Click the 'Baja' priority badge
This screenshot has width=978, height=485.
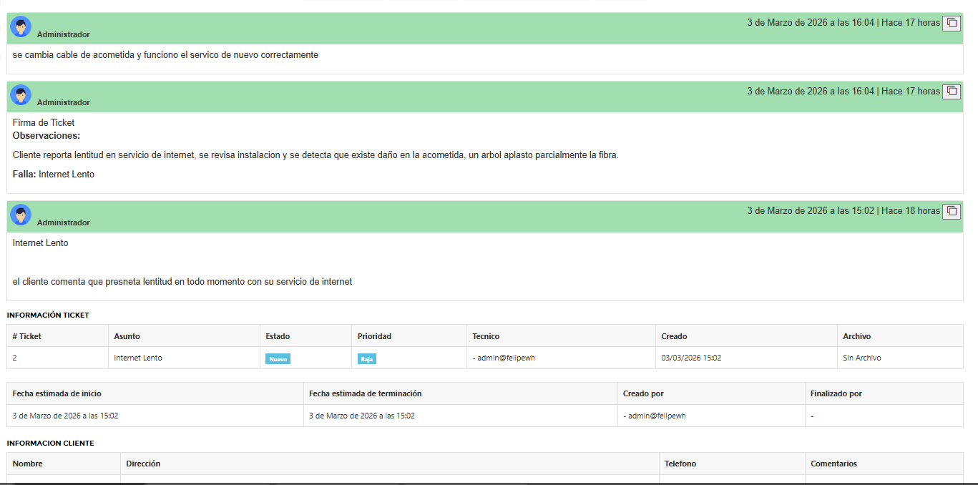pyautogui.click(x=366, y=359)
